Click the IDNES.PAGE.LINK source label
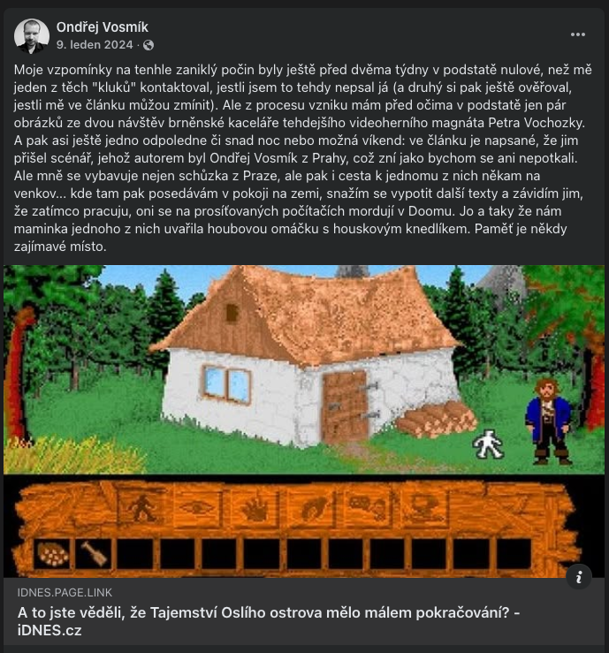 click(65, 593)
